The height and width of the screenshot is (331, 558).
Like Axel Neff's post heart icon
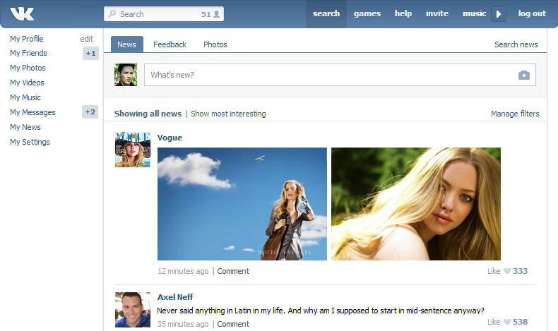click(506, 322)
